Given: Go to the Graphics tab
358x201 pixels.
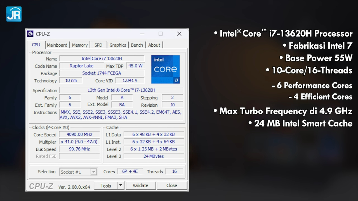Looking at the screenshot, I should click(118, 45).
